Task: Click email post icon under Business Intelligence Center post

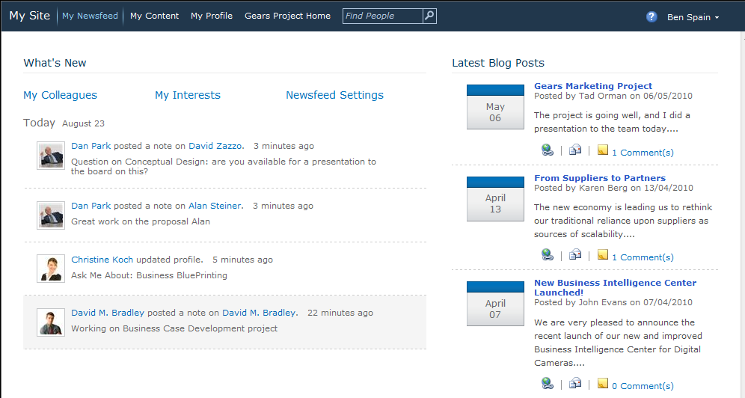Action: [x=575, y=383]
